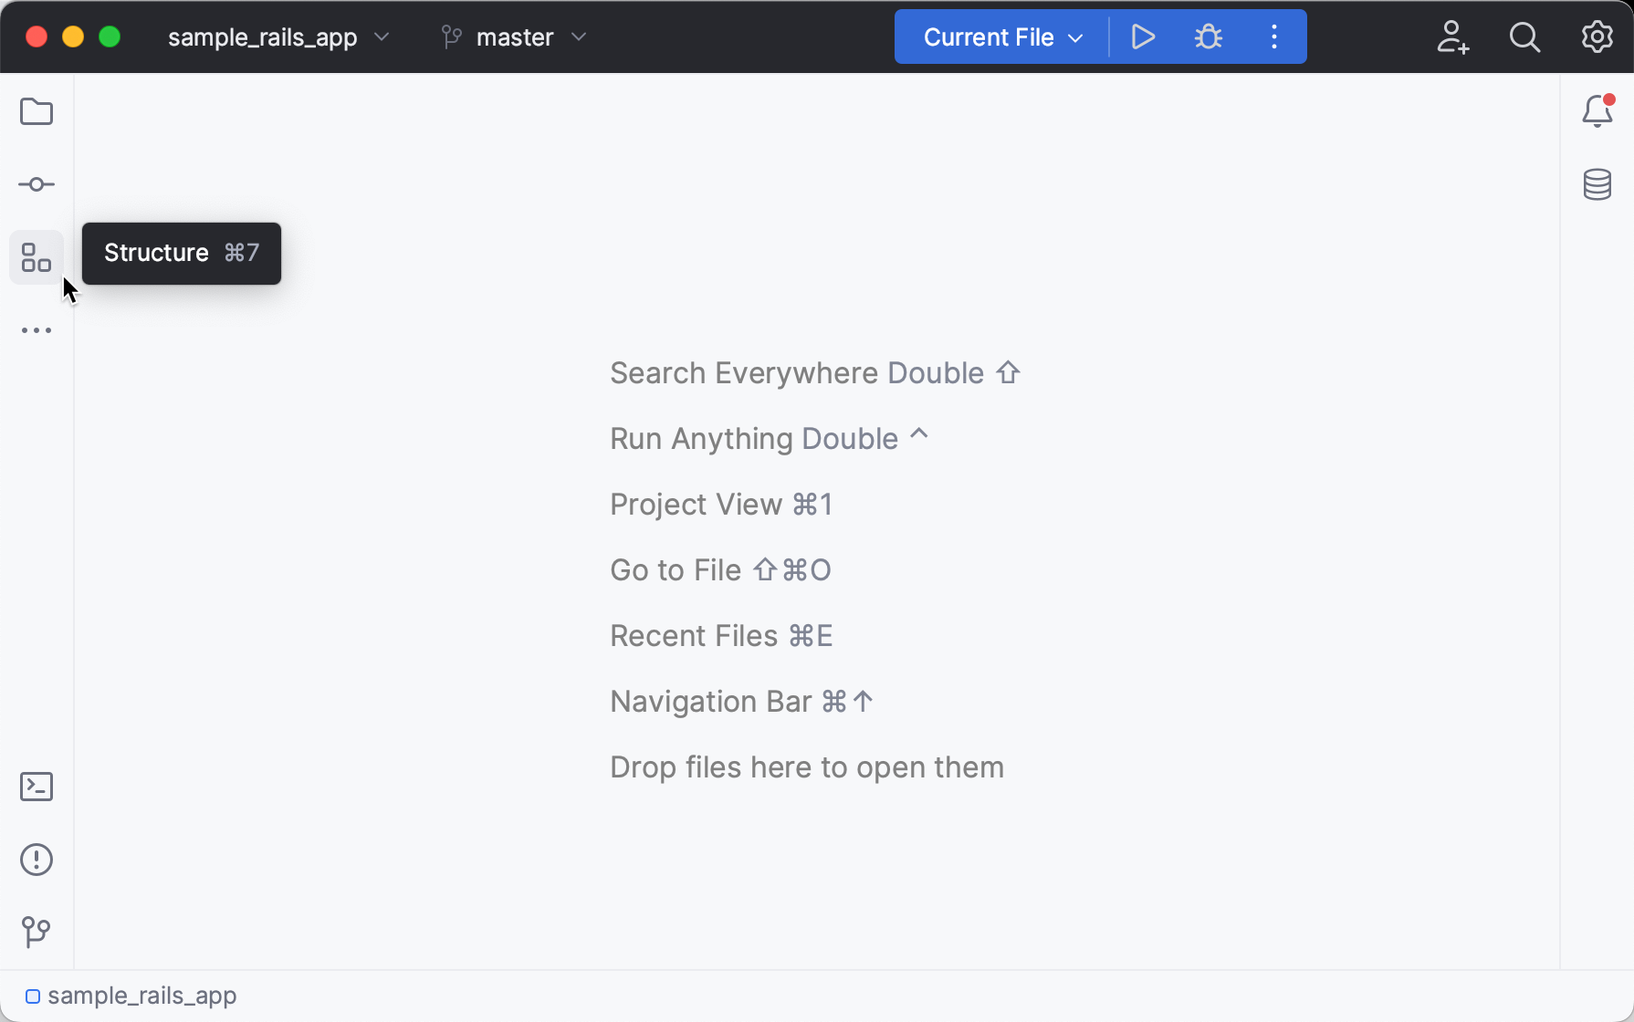
Task: Open the Terminal tool window
Action: coord(37,787)
